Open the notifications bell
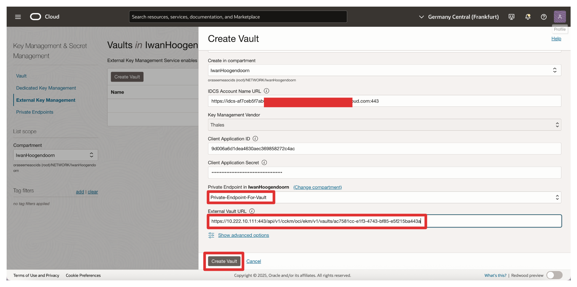Viewport: 577px width, 287px height. point(528,17)
